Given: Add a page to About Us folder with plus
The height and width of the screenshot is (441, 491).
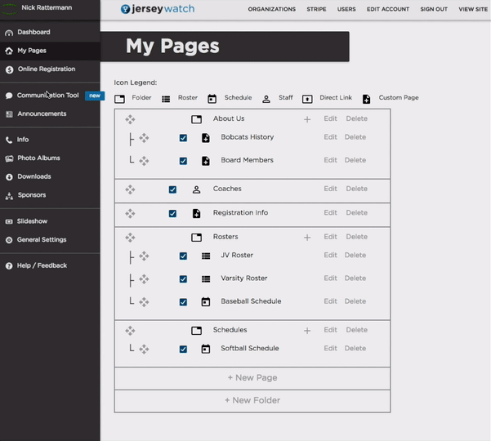Looking at the screenshot, I should tap(307, 119).
